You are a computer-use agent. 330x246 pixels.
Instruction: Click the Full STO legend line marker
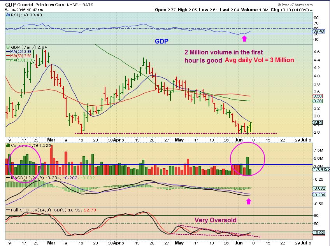click(8, 210)
